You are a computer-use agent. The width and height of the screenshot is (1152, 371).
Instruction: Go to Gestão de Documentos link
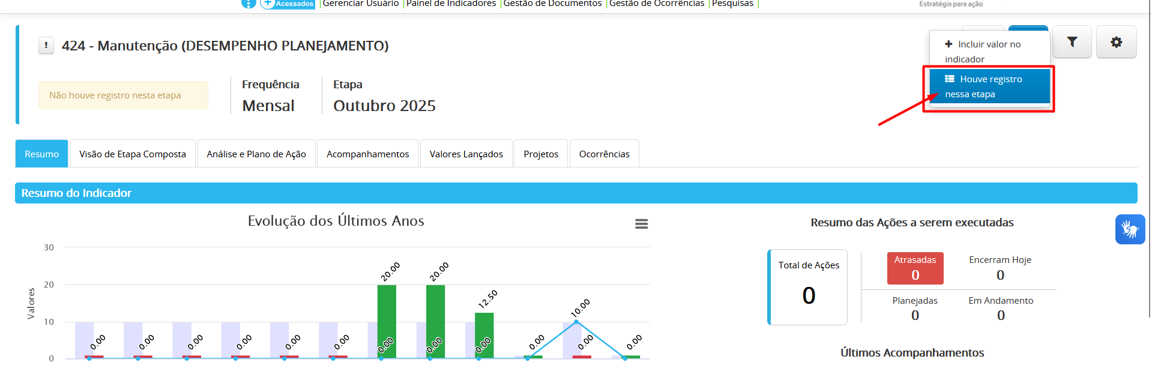[x=552, y=4]
